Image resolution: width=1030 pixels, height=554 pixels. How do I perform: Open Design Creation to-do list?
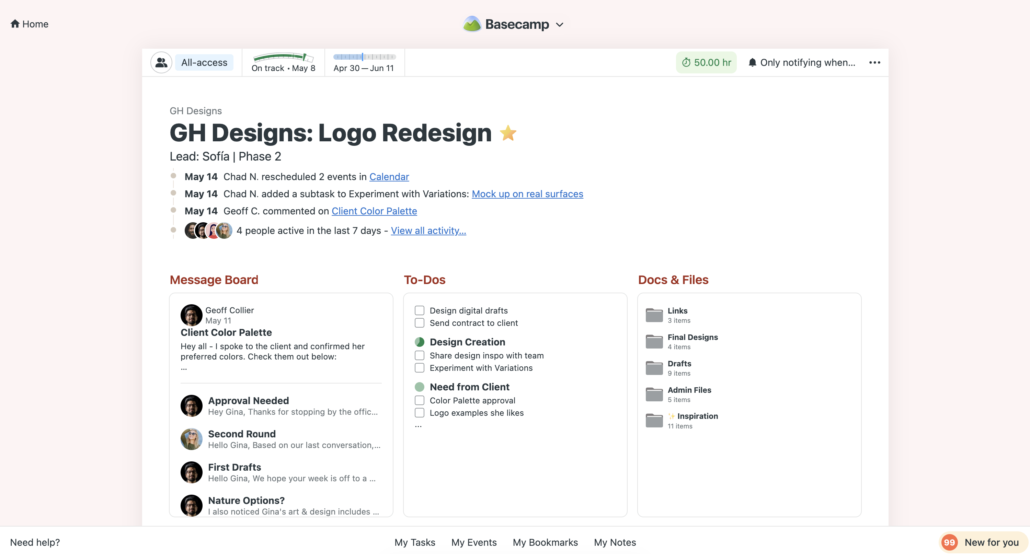(x=467, y=342)
